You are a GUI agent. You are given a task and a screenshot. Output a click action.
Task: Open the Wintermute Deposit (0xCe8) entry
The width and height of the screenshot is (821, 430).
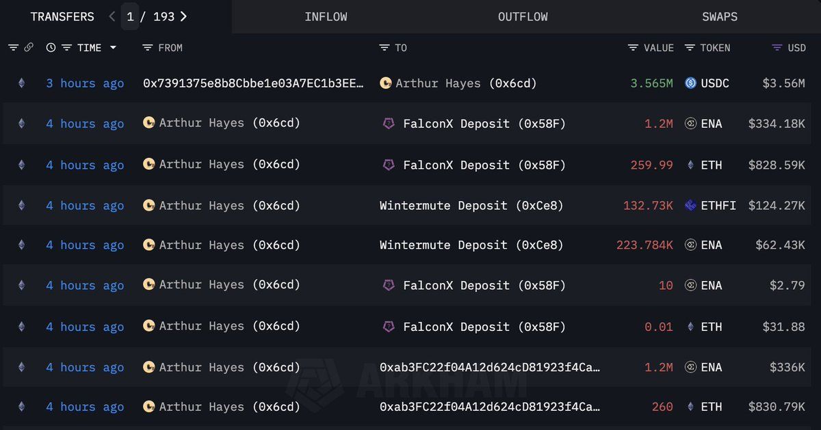pos(471,205)
